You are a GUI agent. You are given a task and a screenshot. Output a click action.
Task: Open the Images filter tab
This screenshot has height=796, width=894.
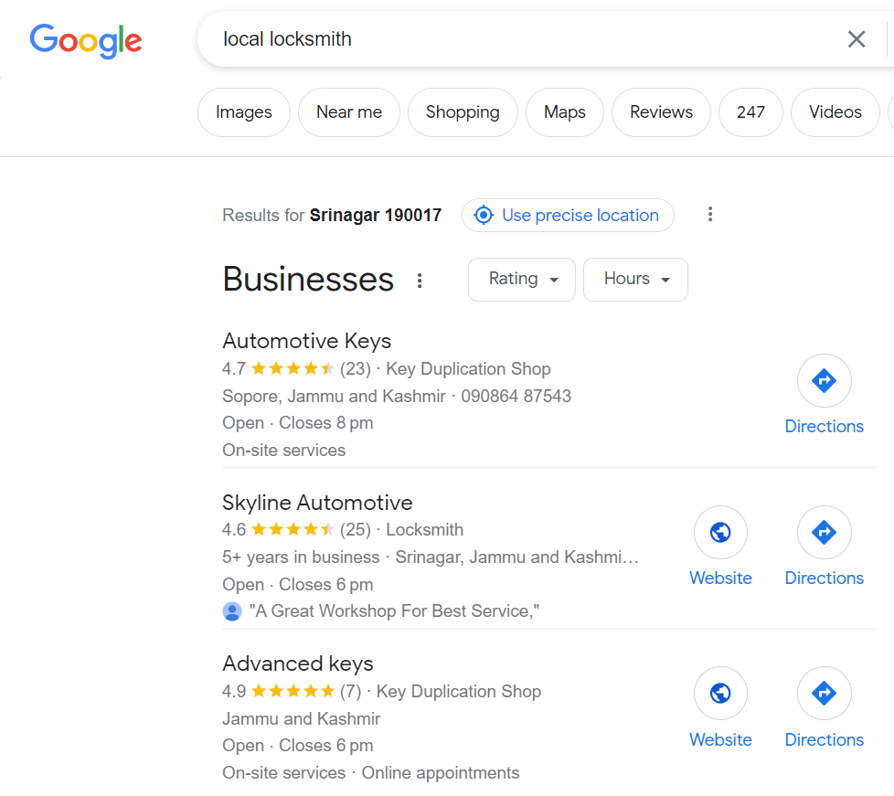[244, 112]
